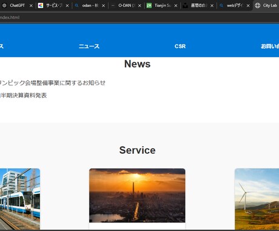Click the News section heading
The image size is (279, 231).
point(138,64)
